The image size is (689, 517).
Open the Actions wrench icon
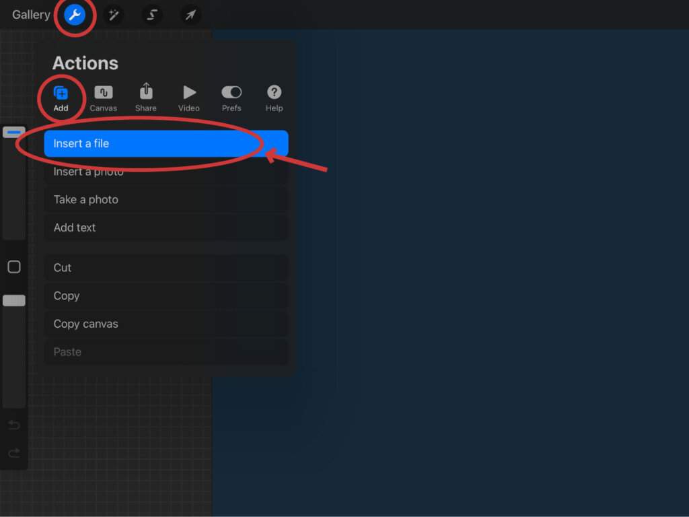[75, 15]
